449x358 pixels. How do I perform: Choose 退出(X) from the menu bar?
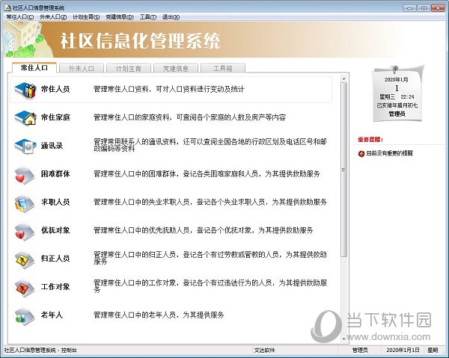point(171,17)
